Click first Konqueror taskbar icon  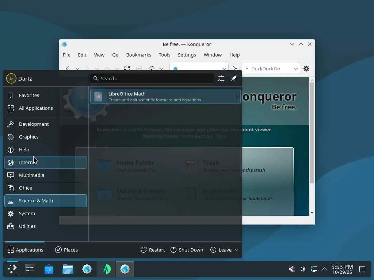87,269
